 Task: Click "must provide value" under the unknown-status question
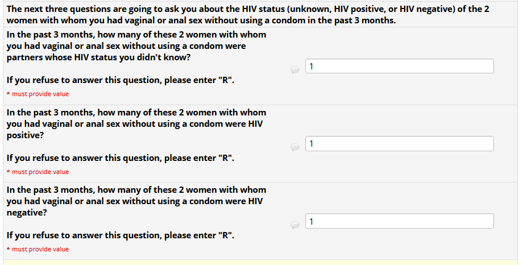click(40, 94)
